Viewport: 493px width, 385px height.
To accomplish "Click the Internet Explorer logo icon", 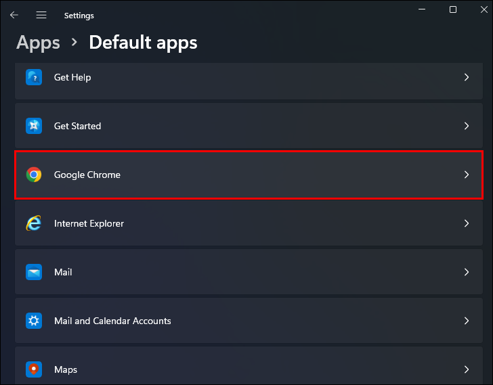I will [x=34, y=223].
